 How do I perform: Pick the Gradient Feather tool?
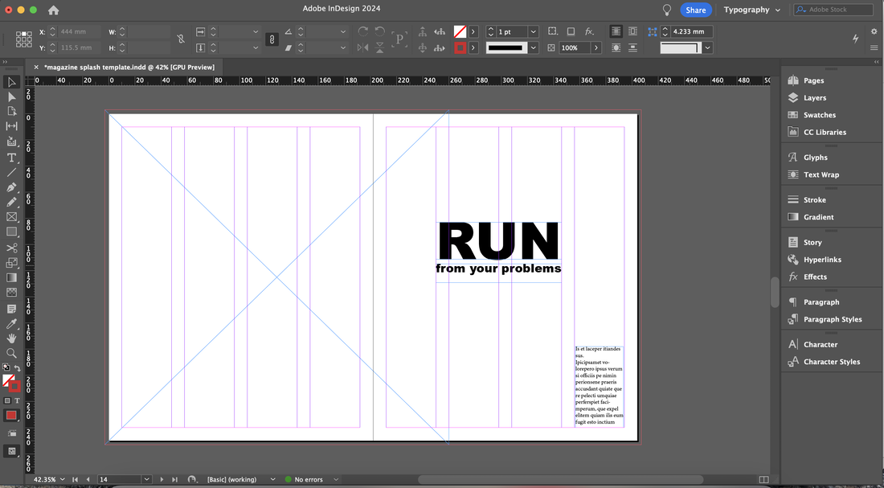[x=11, y=292]
